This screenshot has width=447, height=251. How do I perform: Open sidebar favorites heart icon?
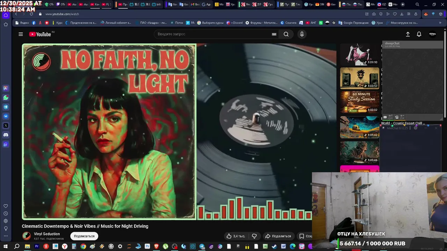pos(6,206)
